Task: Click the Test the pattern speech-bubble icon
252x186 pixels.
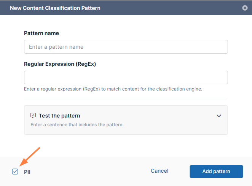Action: tap(33, 116)
